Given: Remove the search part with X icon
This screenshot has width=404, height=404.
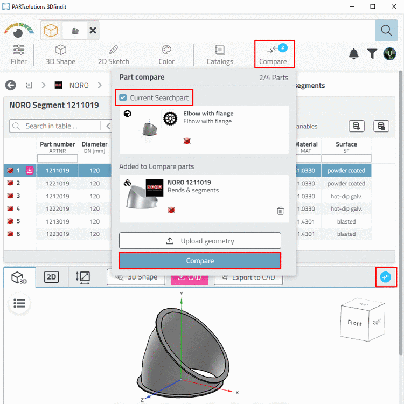Looking at the screenshot, I should pos(93,30).
